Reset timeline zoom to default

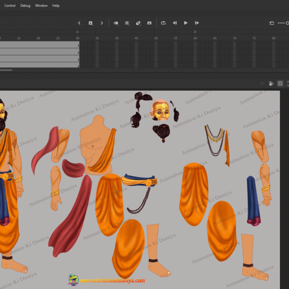272,23
